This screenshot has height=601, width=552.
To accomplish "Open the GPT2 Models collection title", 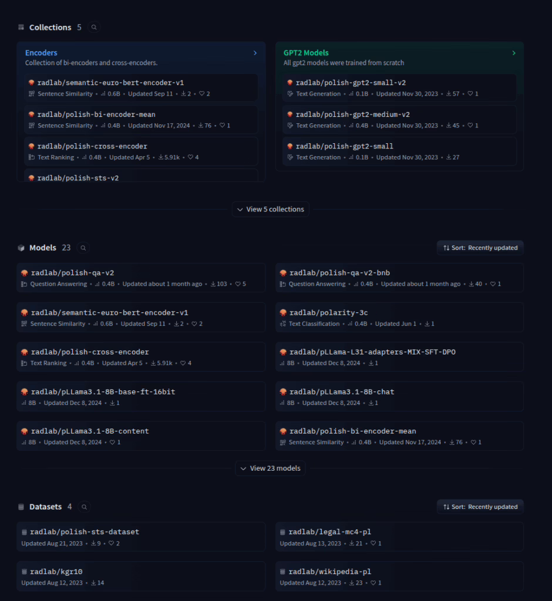I will click(x=306, y=53).
